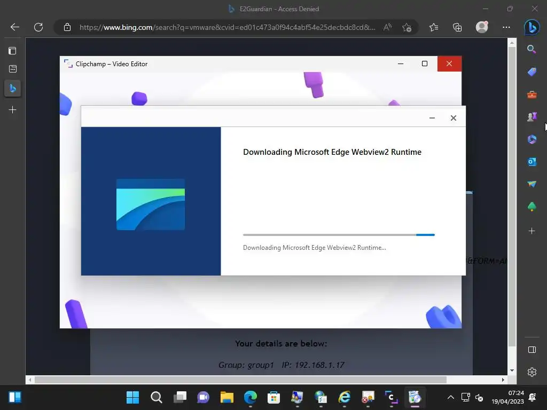Close the Webview2 Runtime download dialog

453,118
